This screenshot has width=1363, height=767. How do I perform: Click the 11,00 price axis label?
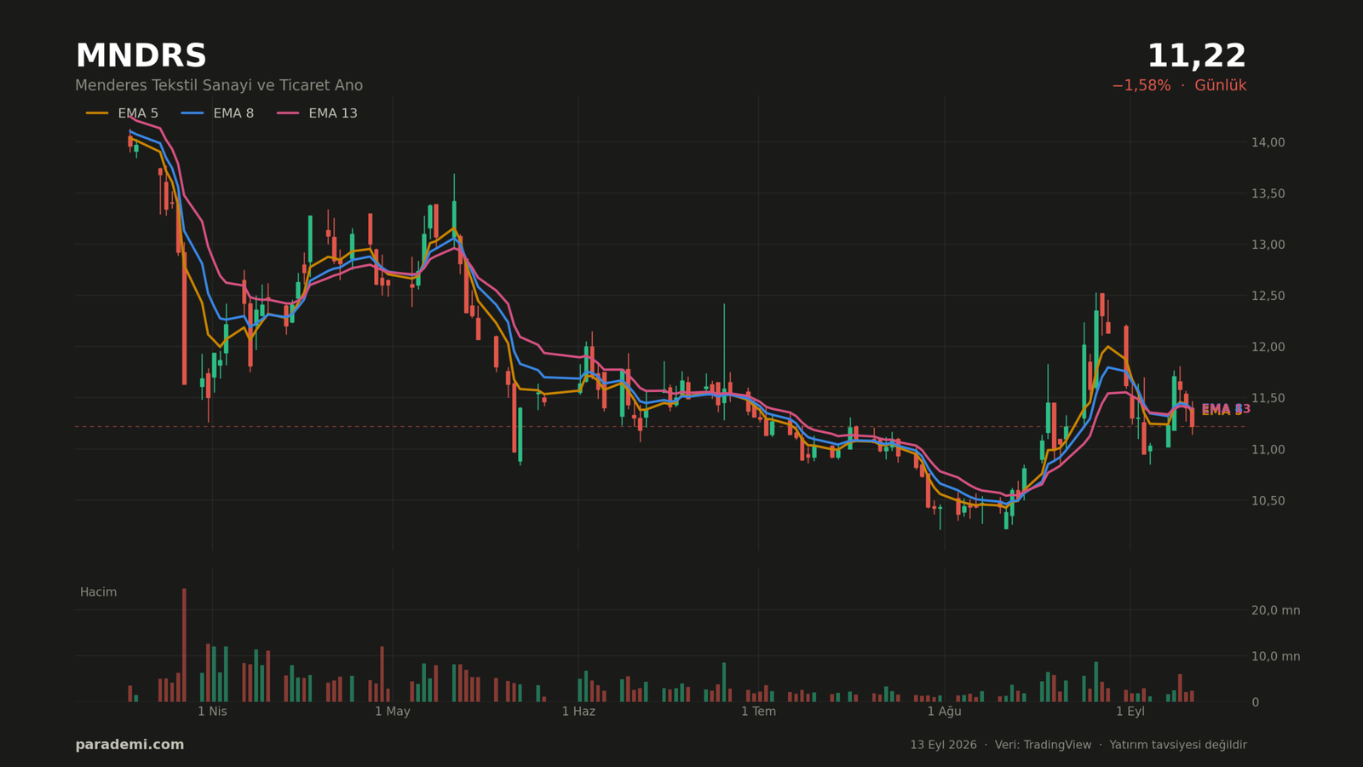coord(1268,449)
